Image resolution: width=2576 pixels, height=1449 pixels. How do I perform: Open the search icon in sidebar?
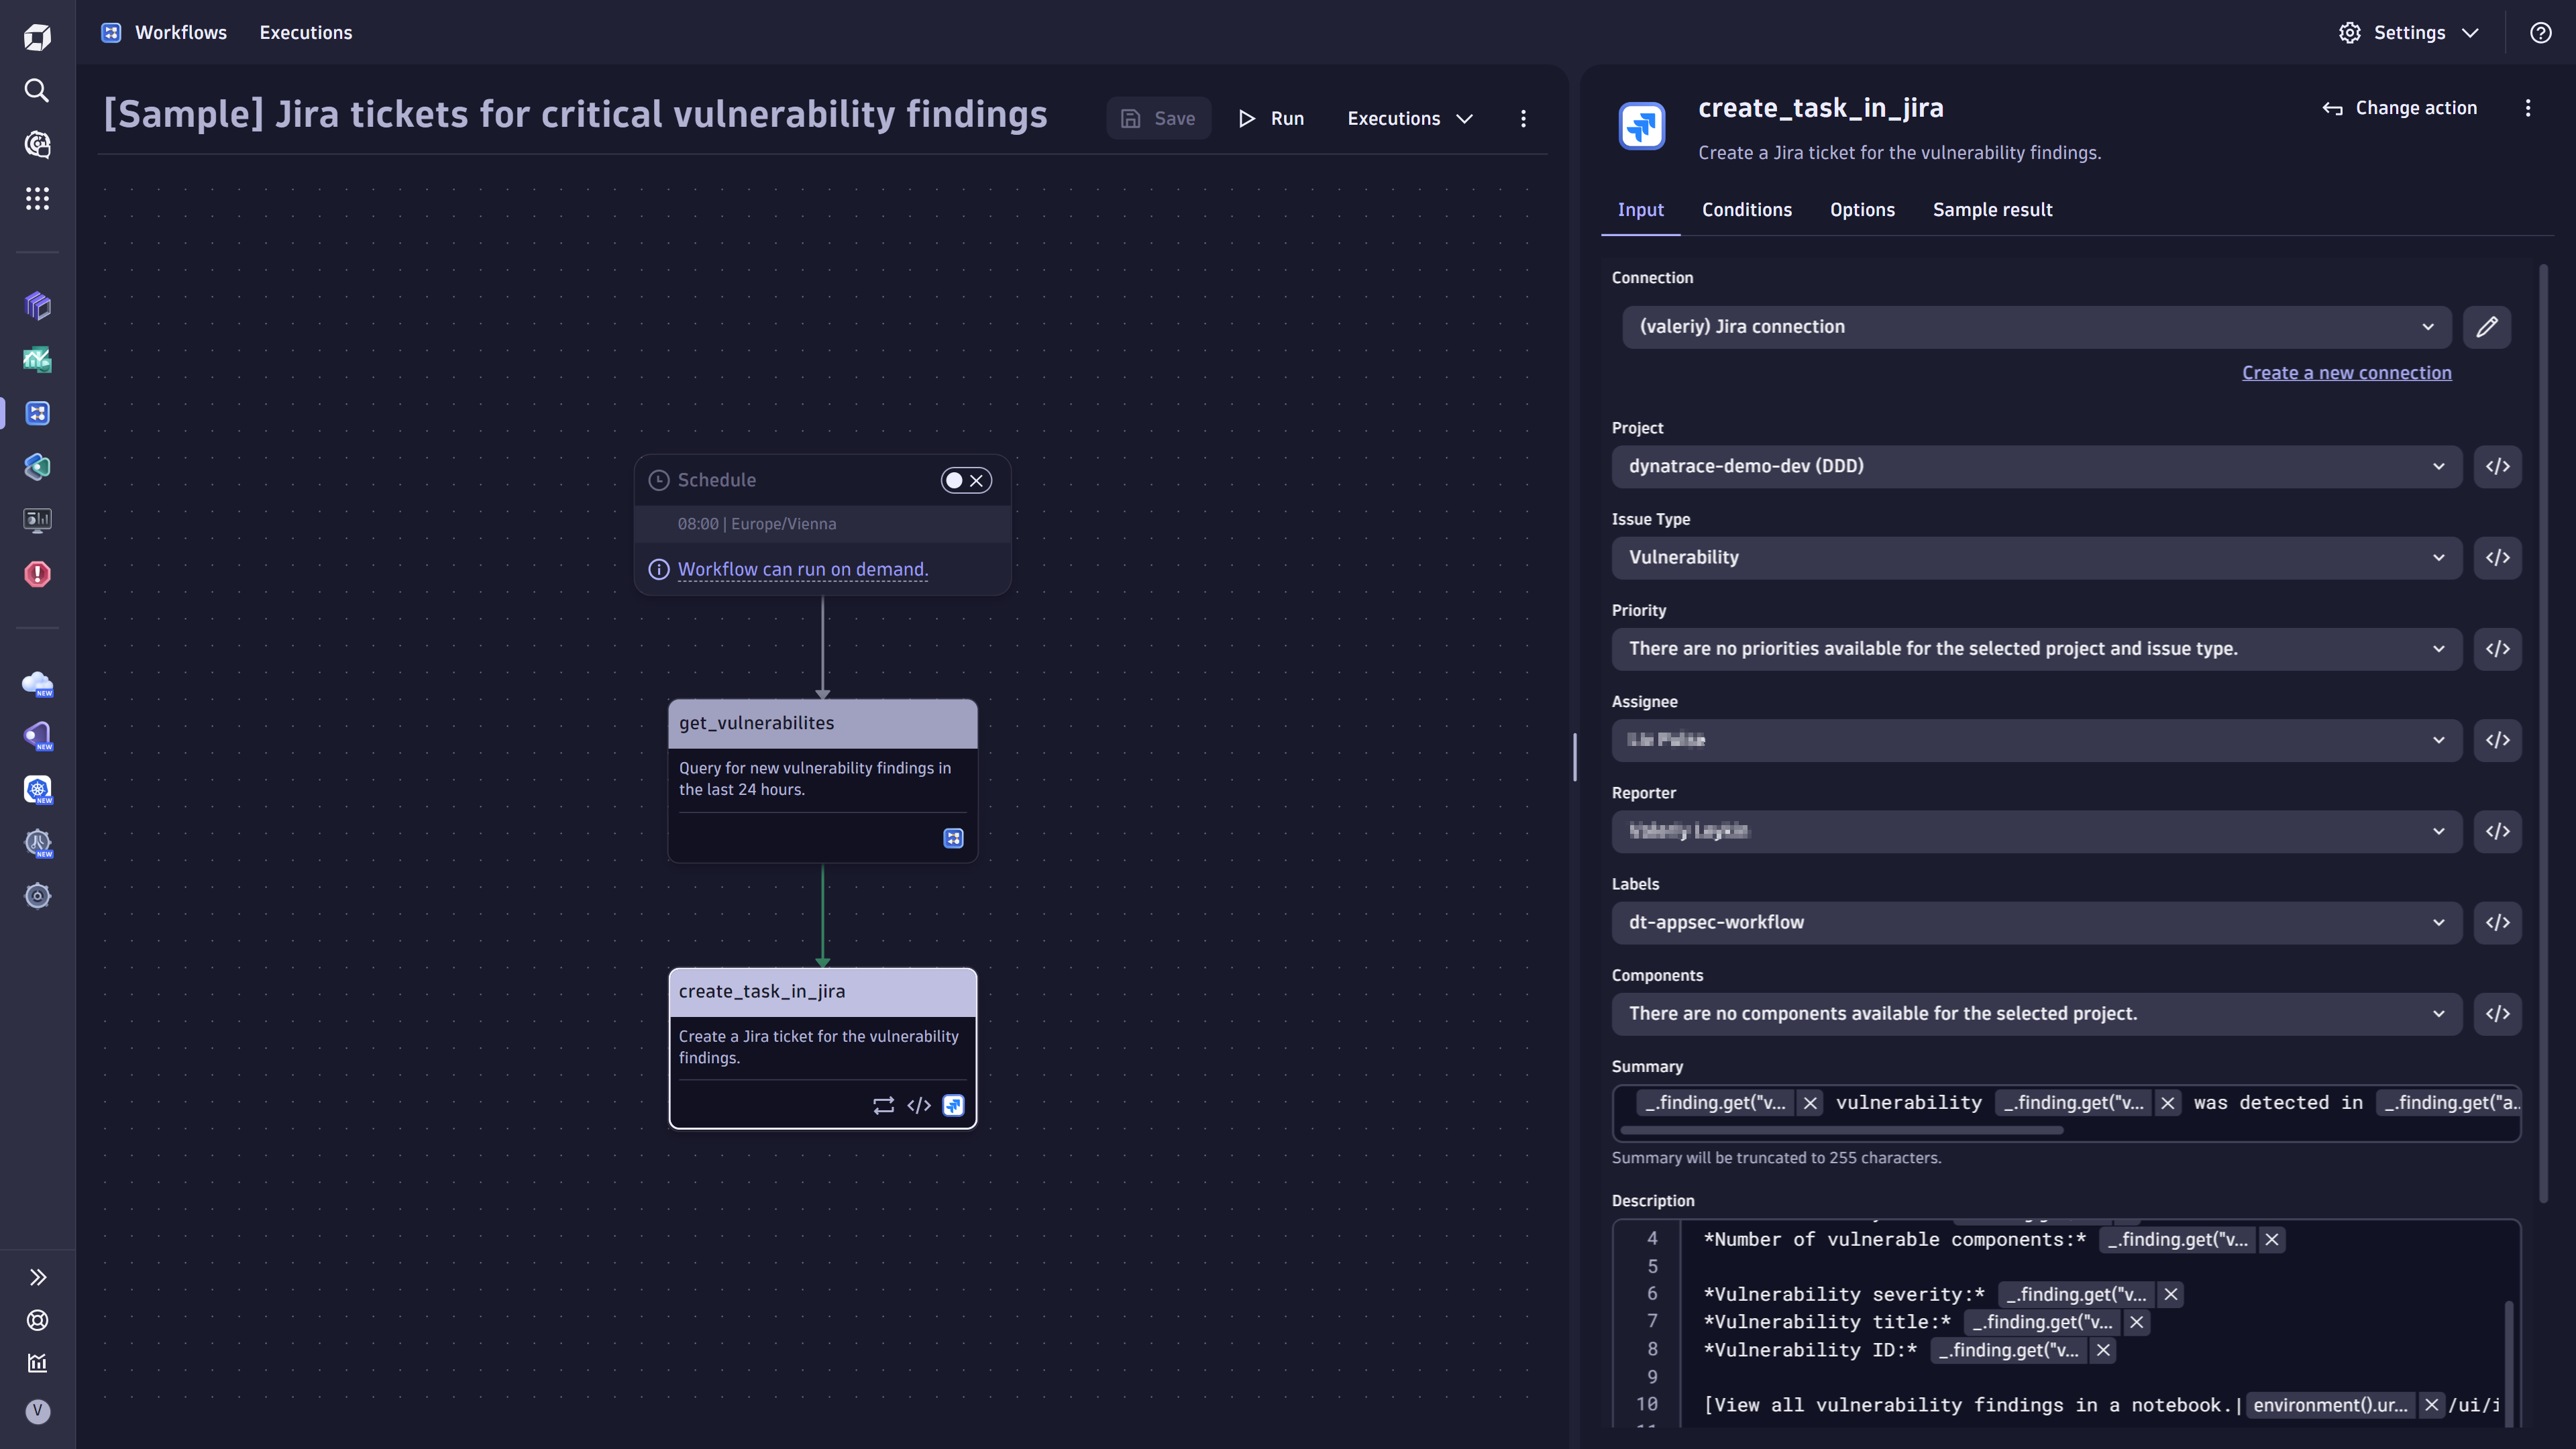pos(37,91)
